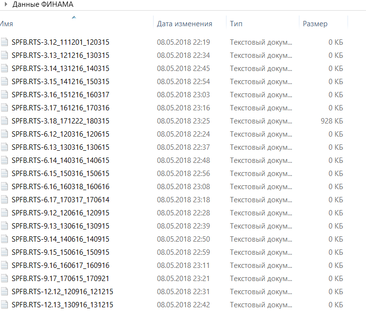Sort files by the Имя column
Viewport: 366px width, 318px height.
6,24
